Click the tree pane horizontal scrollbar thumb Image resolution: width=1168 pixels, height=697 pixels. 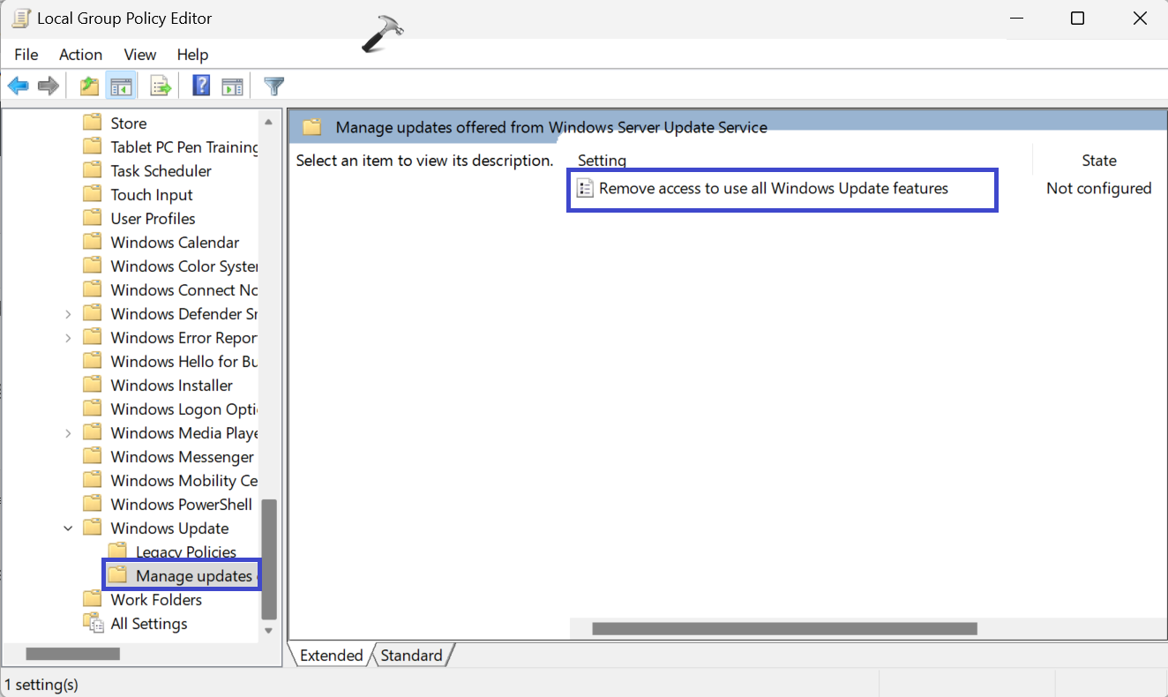point(73,654)
